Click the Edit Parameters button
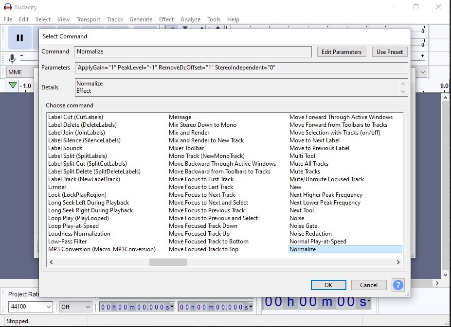 click(x=342, y=52)
